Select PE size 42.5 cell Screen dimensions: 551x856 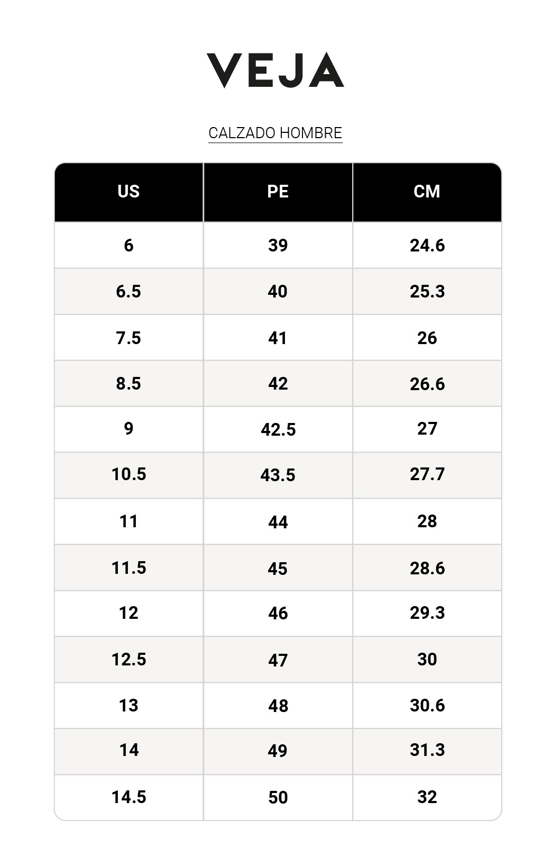click(x=278, y=429)
